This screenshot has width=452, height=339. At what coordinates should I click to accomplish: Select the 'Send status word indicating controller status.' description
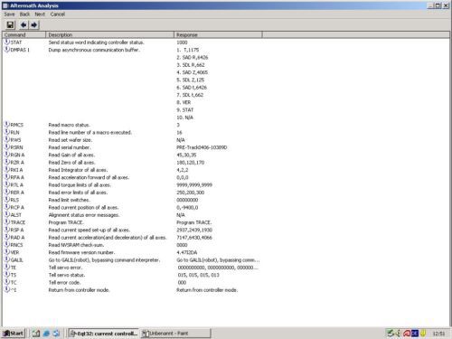(97, 42)
